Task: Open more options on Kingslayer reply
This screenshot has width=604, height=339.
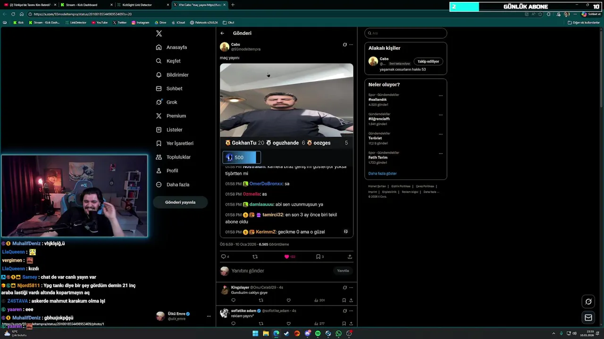Action: pos(351,287)
